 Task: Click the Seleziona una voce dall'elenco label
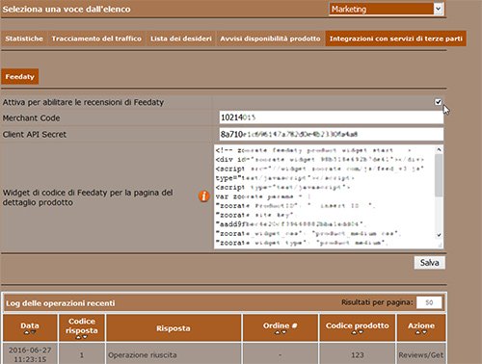click(x=67, y=9)
